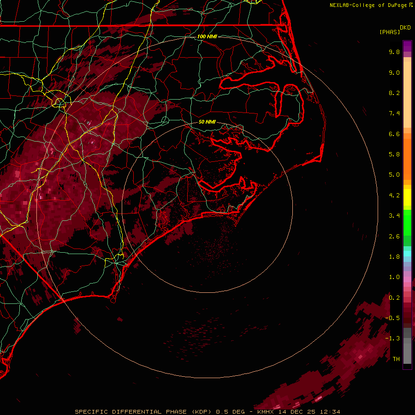Click the 100 NMI range ring label
The width and height of the screenshot is (415, 415).
point(207,36)
